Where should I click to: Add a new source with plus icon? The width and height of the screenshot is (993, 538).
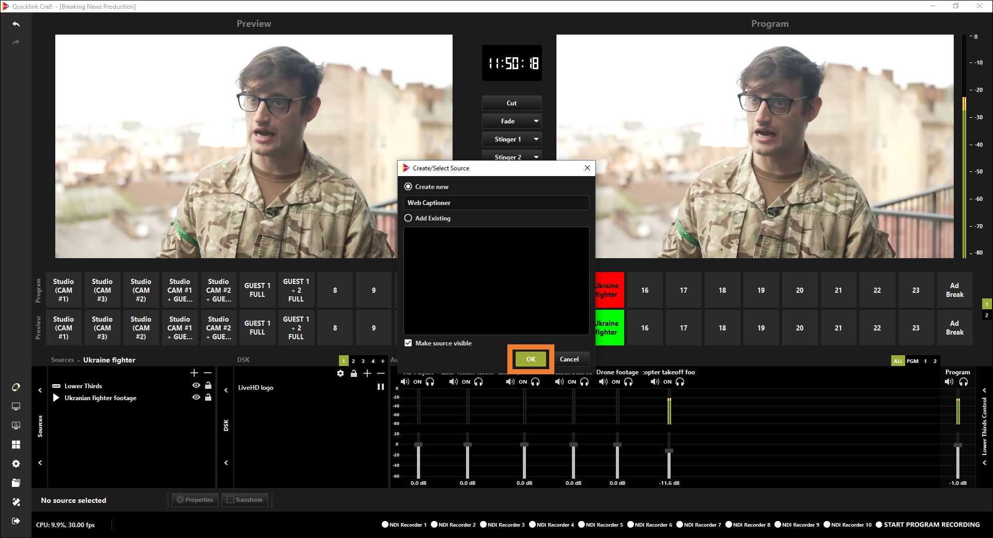(x=194, y=373)
